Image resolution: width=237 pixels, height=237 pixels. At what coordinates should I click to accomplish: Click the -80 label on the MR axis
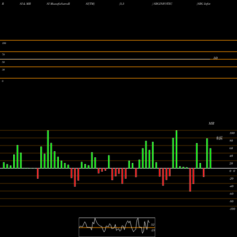231,201
